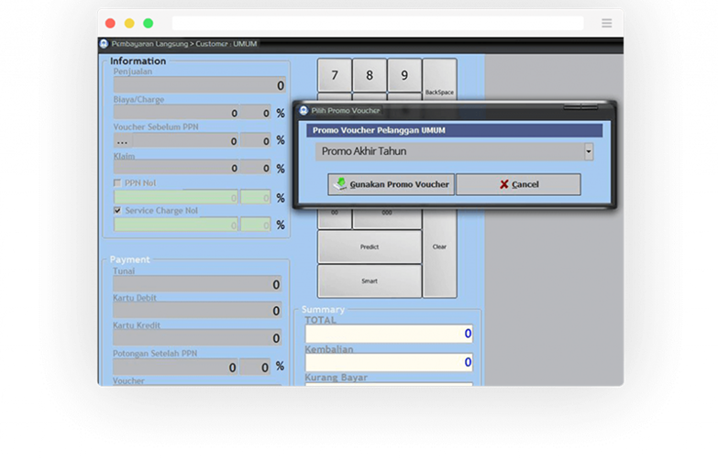Click the Pilih Promo Voucher title text
This screenshot has height=461, width=718.
[x=346, y=110]
